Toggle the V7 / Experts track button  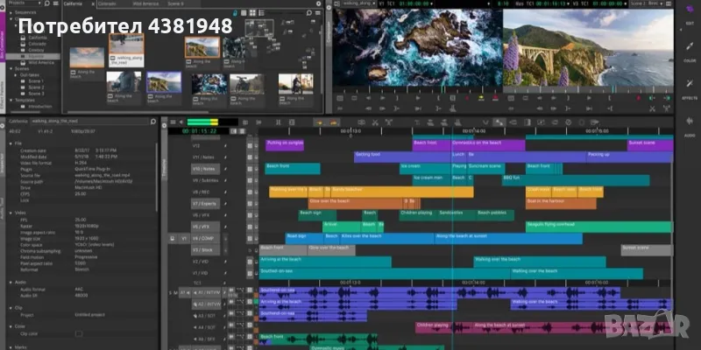click(203, 203)
